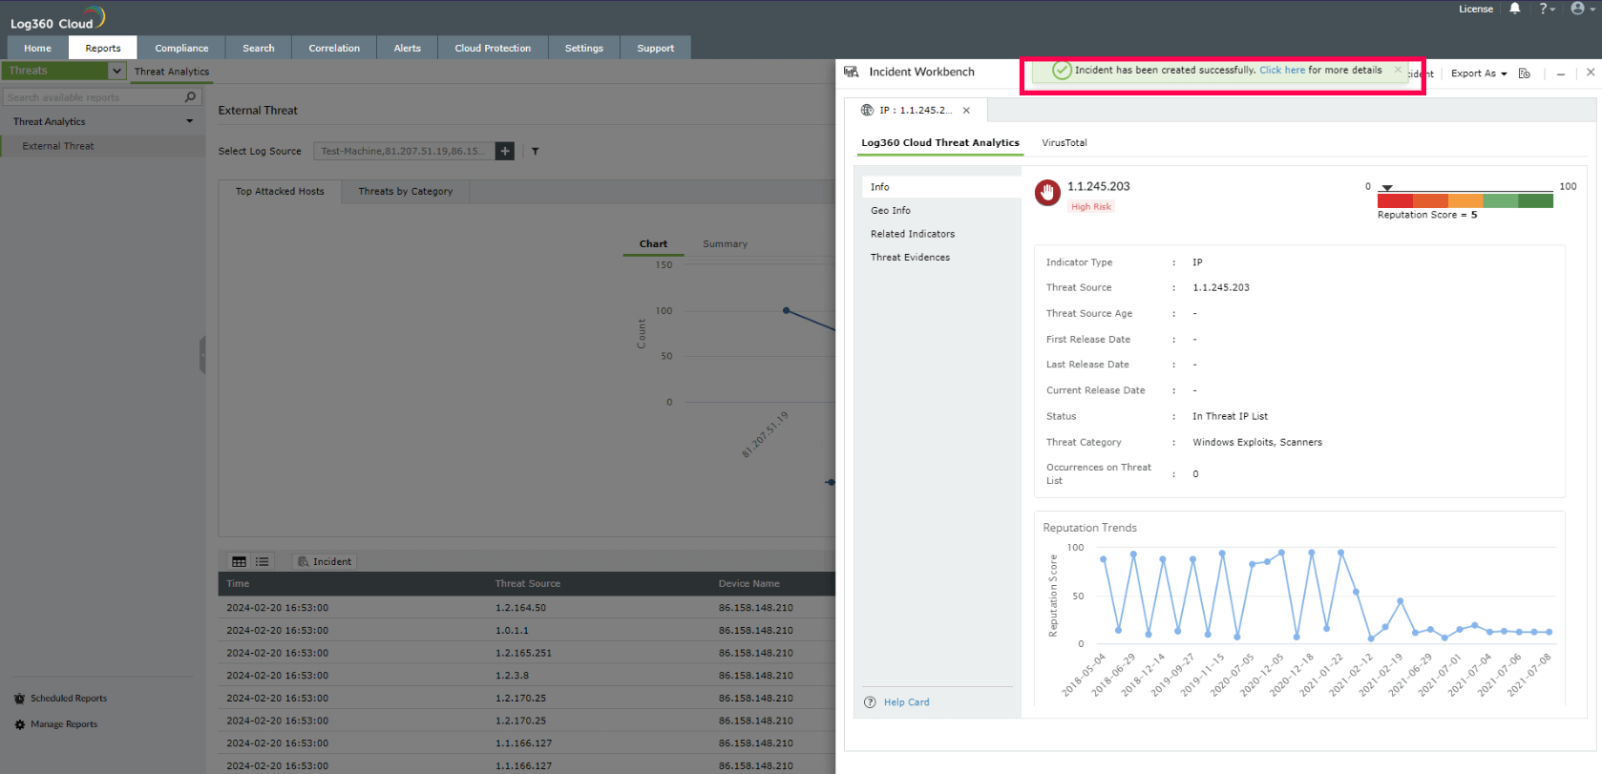Click the red high-risk hand icon

[x=1047, y=193]
